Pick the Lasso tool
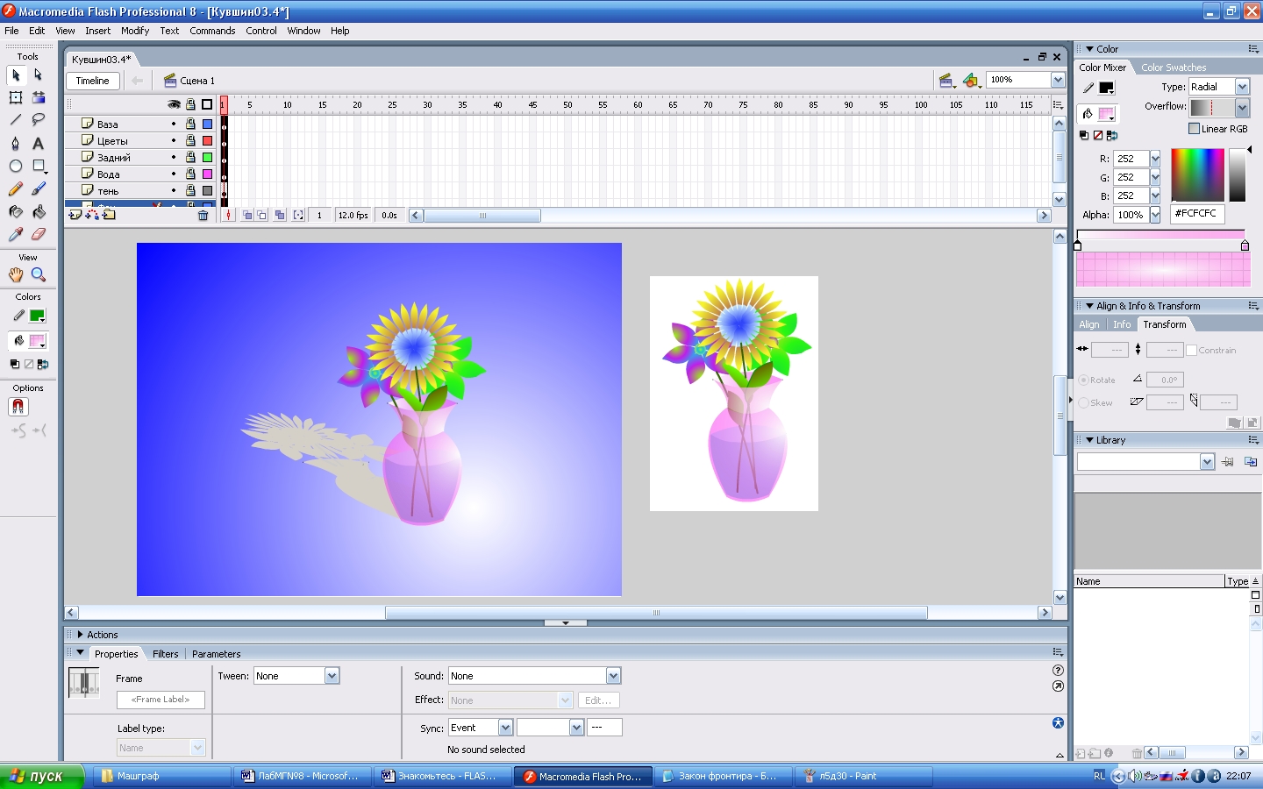Screen dimensions: 1263x789 [39, 119]
